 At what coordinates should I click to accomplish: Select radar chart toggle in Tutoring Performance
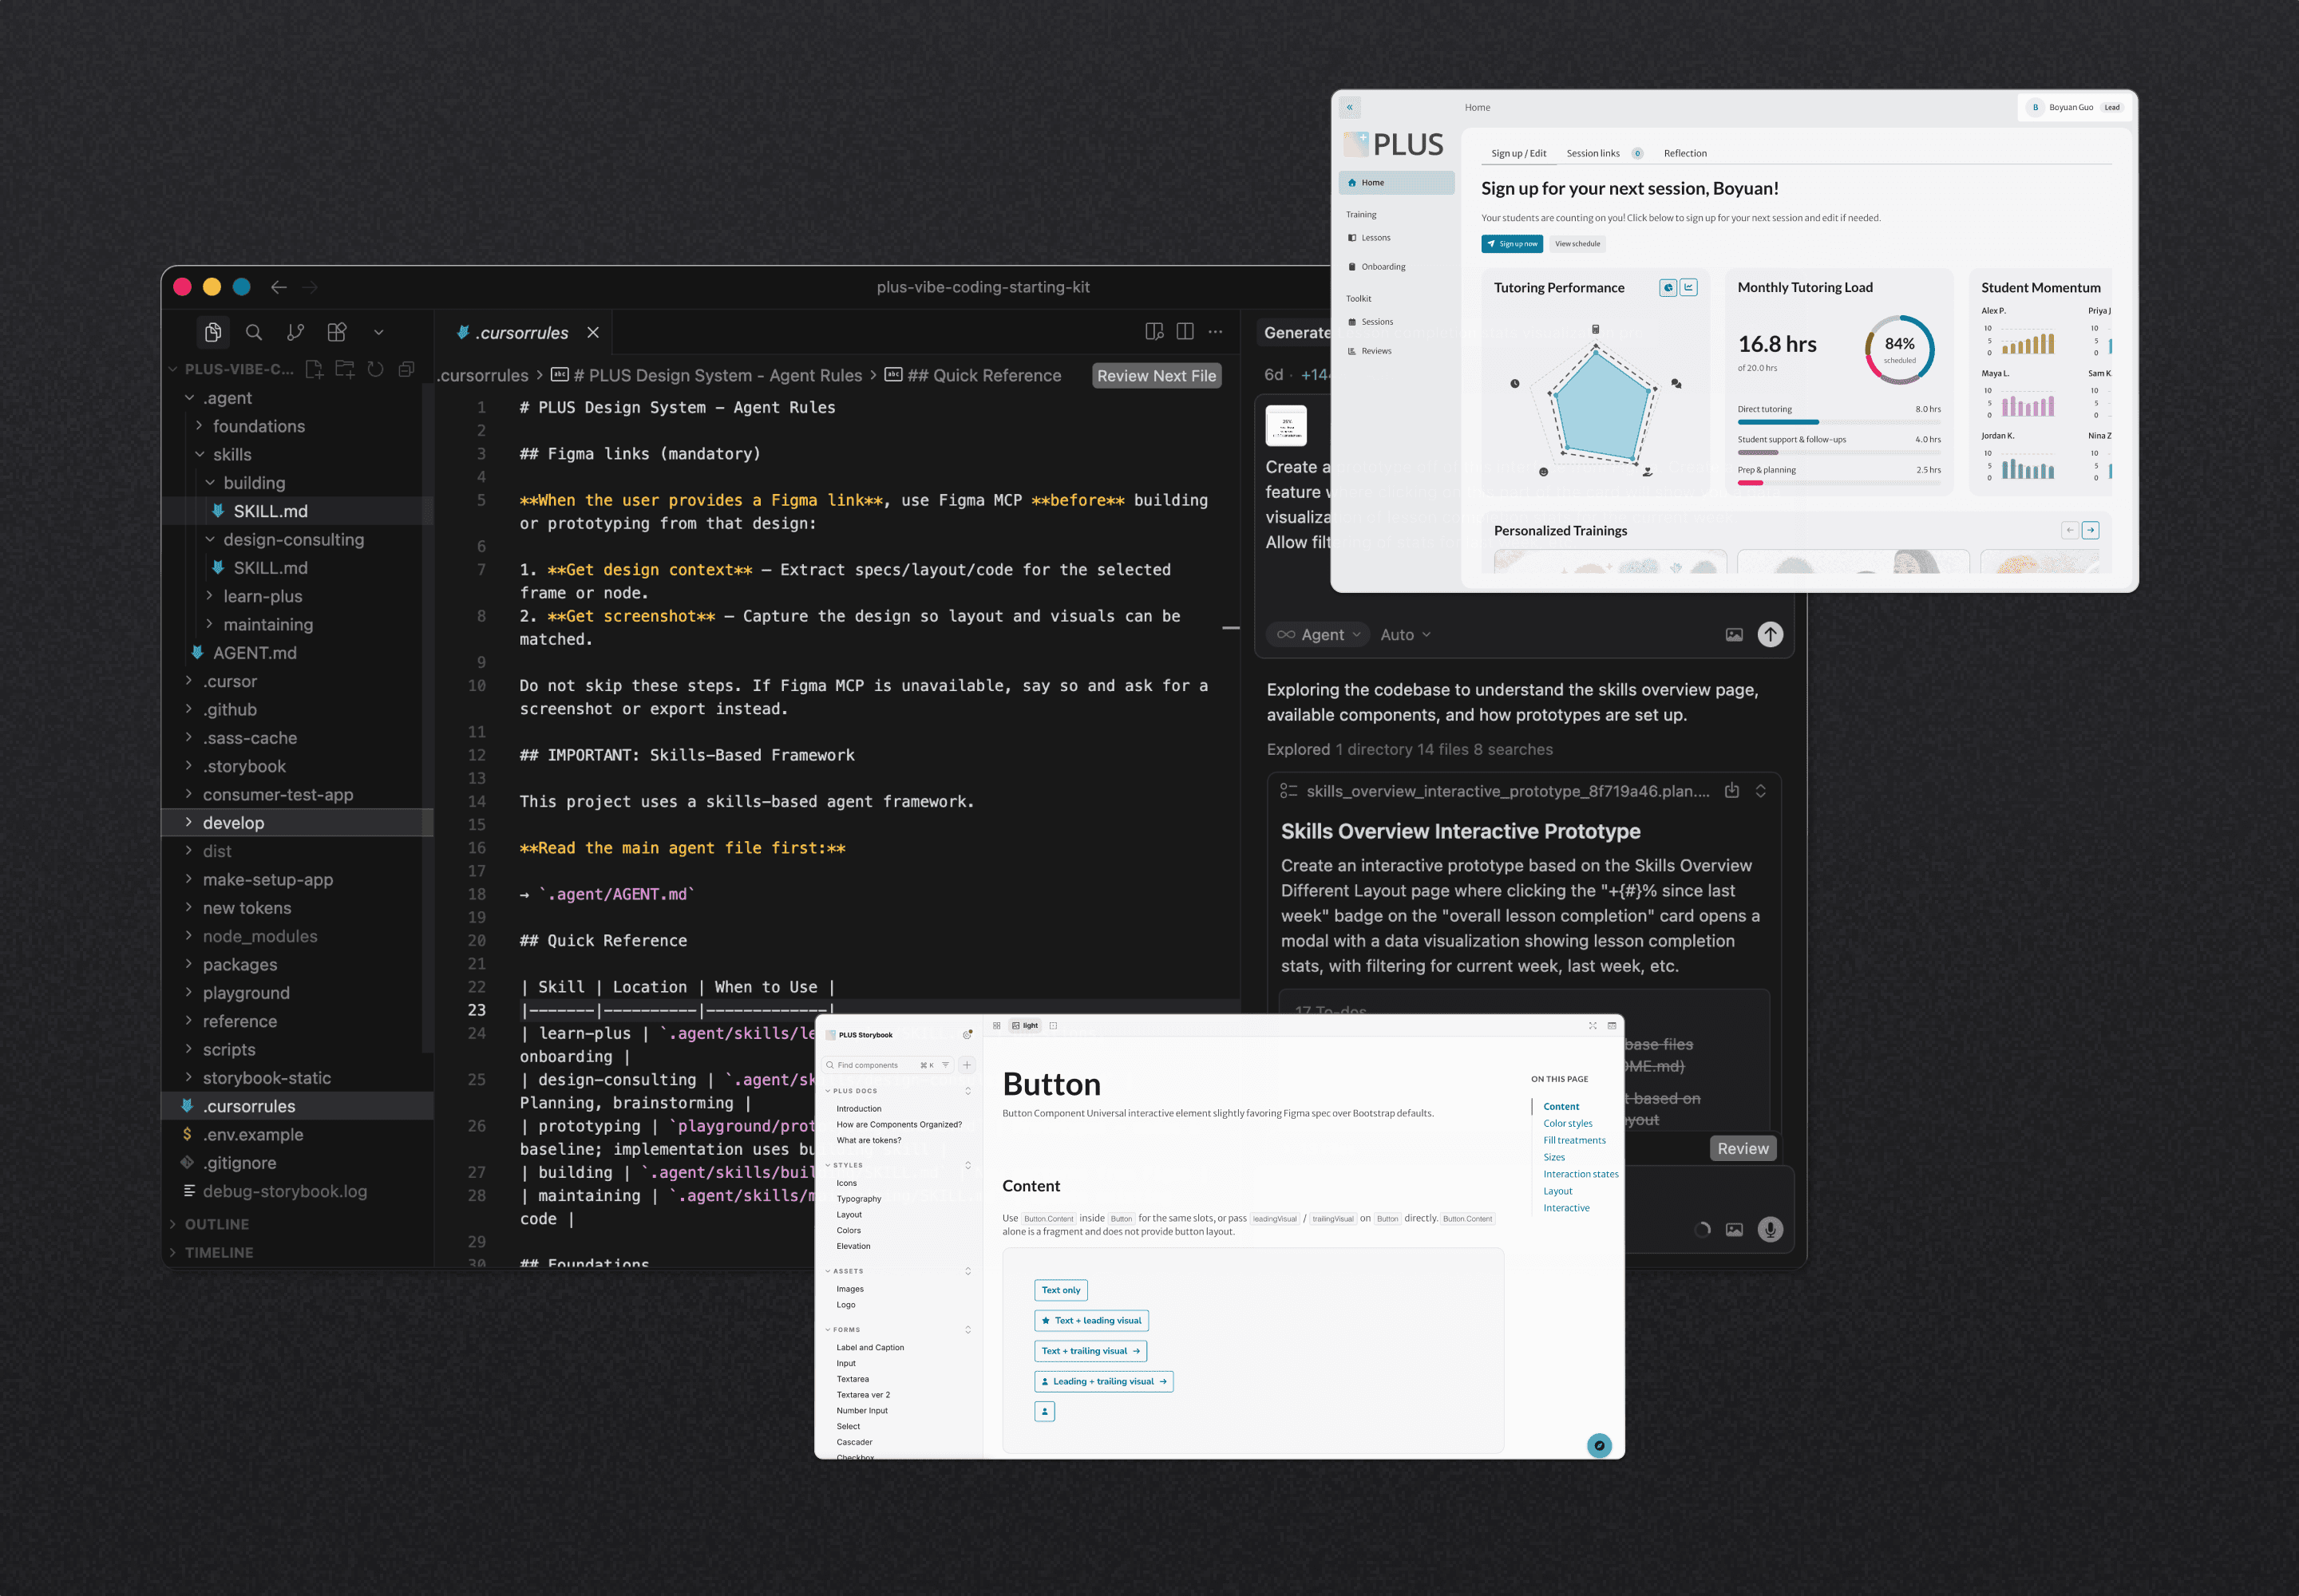(x=1668, y=288)
